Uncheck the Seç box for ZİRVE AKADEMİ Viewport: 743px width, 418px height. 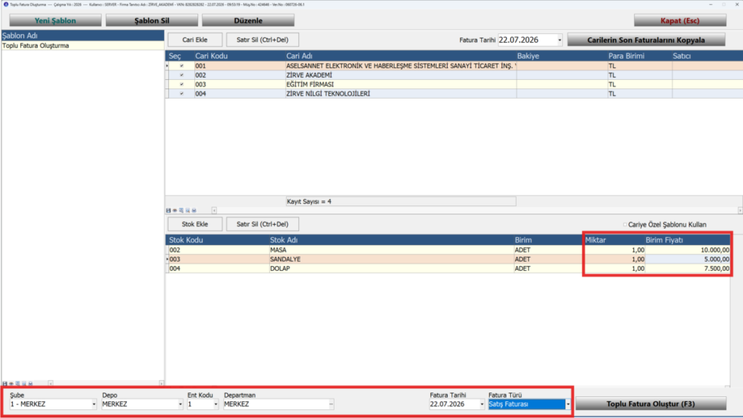click(x=181, y=75)
